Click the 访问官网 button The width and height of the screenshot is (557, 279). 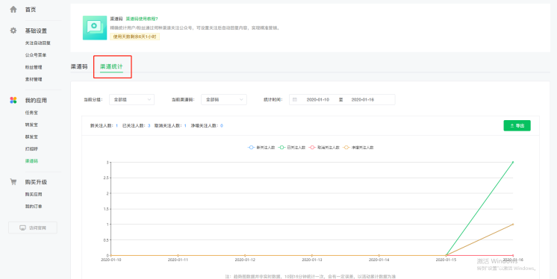(x=33, y=228)
